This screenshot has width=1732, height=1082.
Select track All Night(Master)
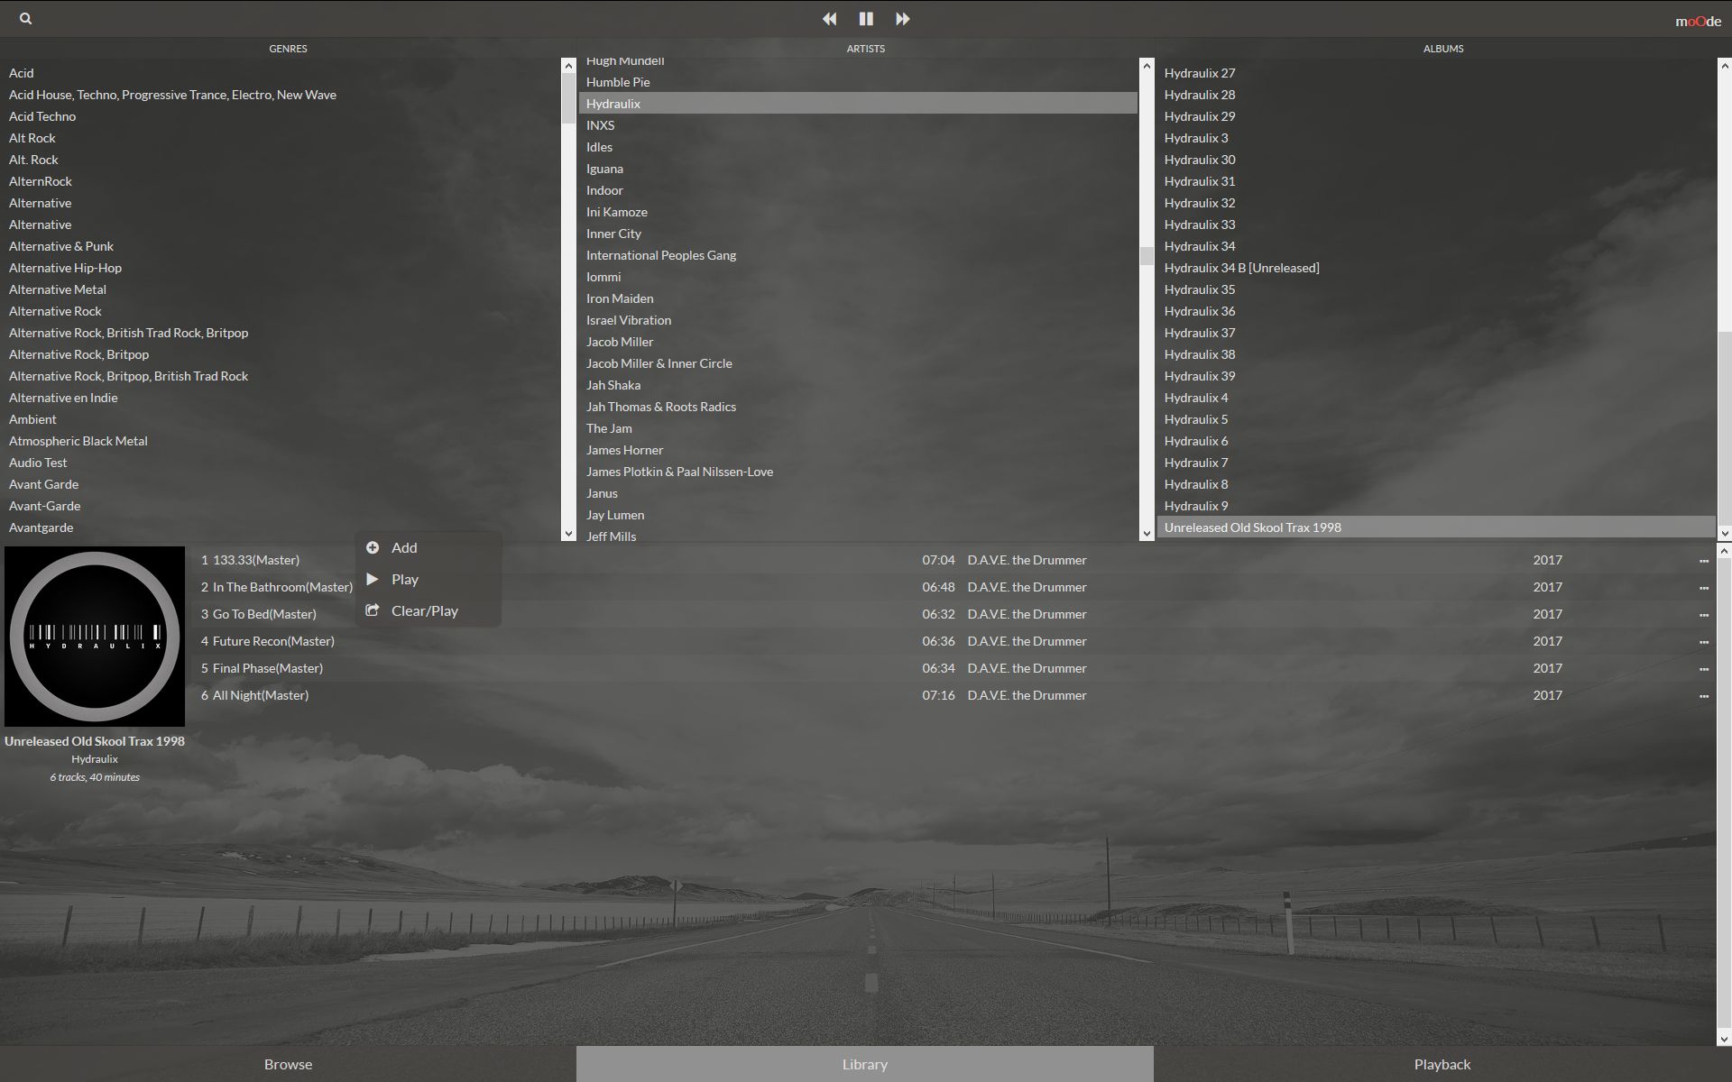coord(261,695)
